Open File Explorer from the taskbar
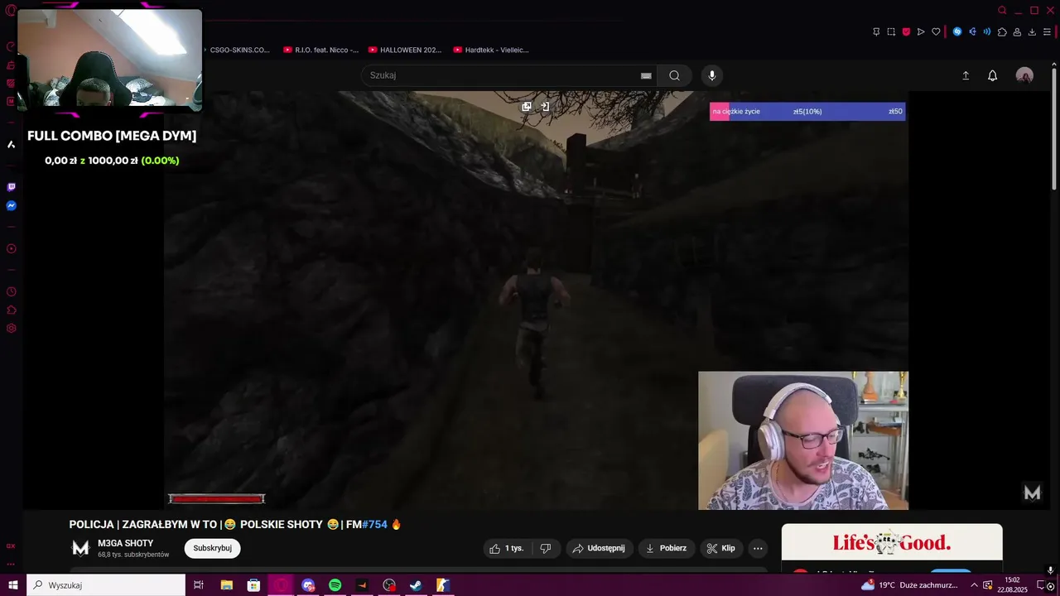This screenshot has width=1060, height=596. (226, 585)
